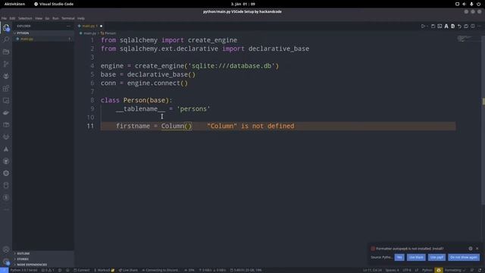The image size is (485, 273).
Task: Open the Run menu
Action: pos(55,18)
